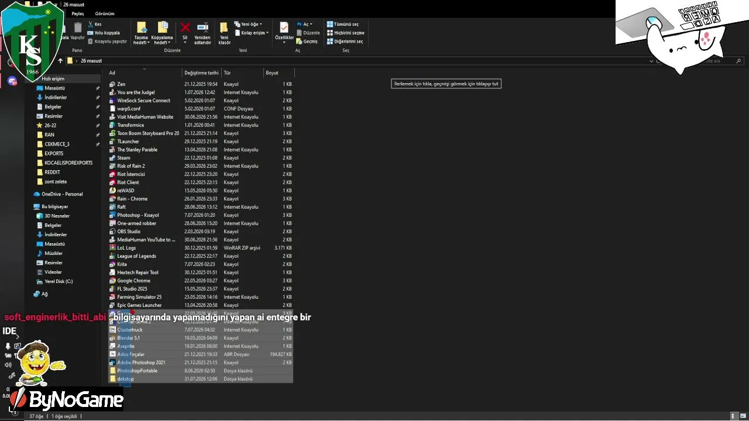Image resolution: width=749 pixels, height=421 pixels.
Task: Select the Krita shortcut icon
Action: click(x=113, y=264)
